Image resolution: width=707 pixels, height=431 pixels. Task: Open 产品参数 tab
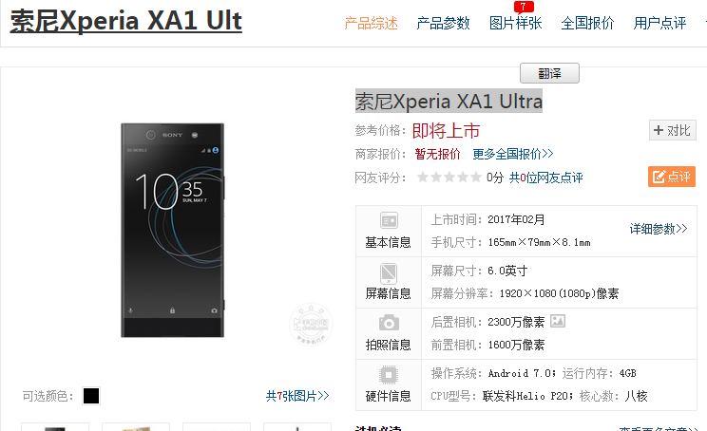click(x=443, y=23)
